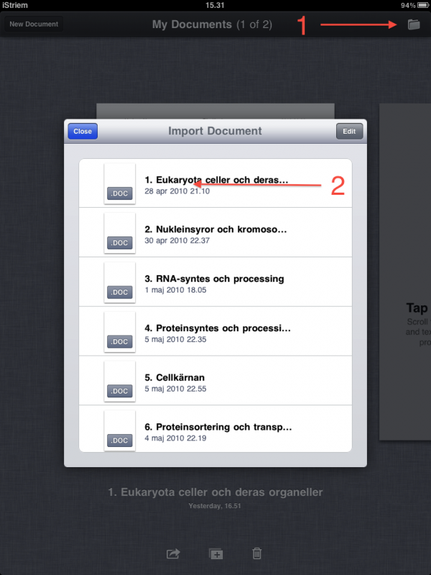431x575 pixels.
Task: Tap the '4 maj 2010 22.19' date text
Action: click(x=175, y=438)
